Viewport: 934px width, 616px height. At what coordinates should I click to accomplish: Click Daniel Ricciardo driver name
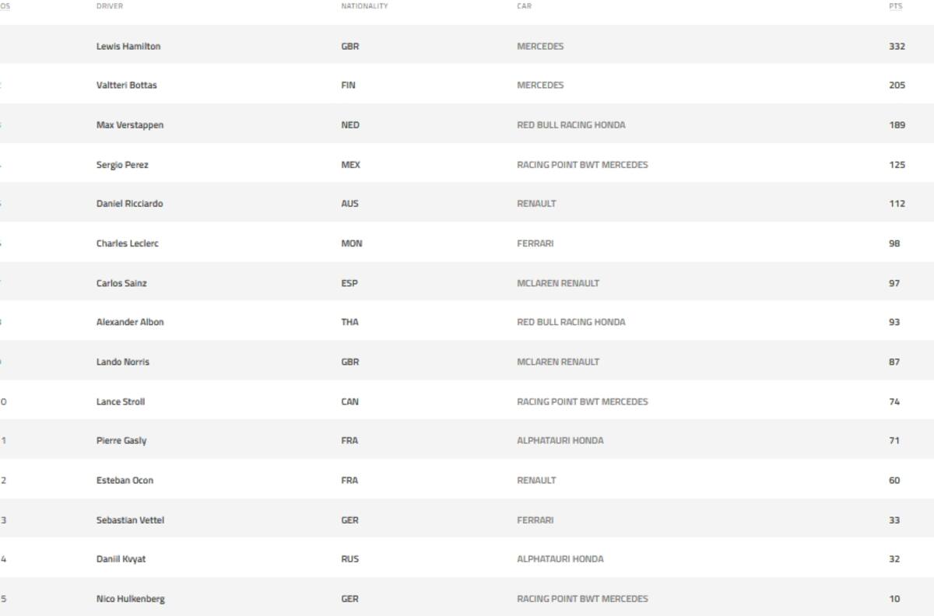point(129,204)
